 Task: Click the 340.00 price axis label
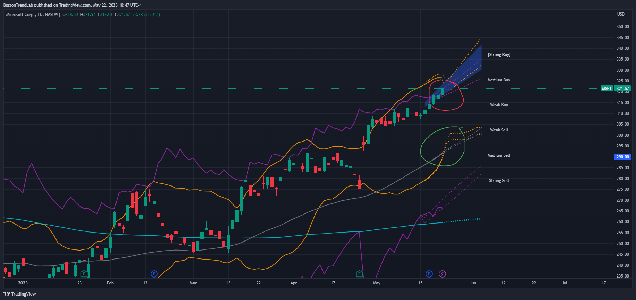(x=622, y=48)
